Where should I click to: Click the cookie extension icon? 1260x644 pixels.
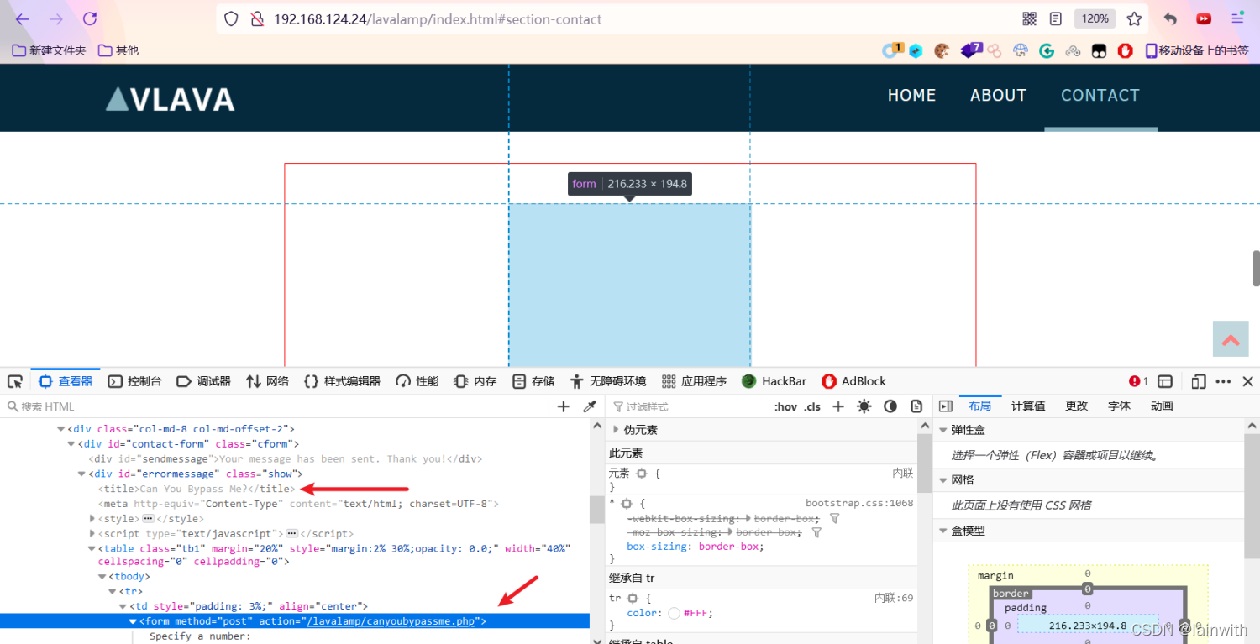[942, 50]
